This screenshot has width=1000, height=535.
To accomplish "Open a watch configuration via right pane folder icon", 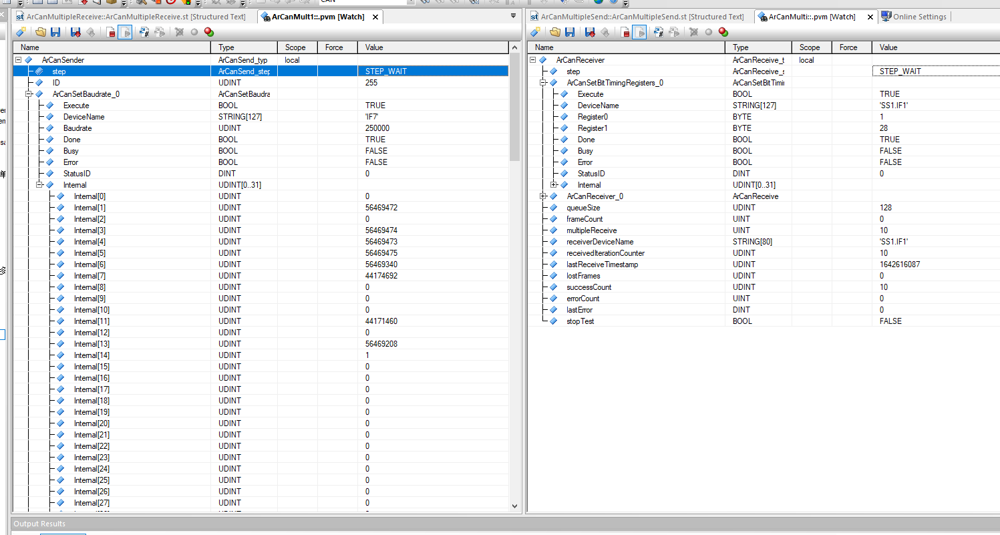I will click(x=555, y=31).
